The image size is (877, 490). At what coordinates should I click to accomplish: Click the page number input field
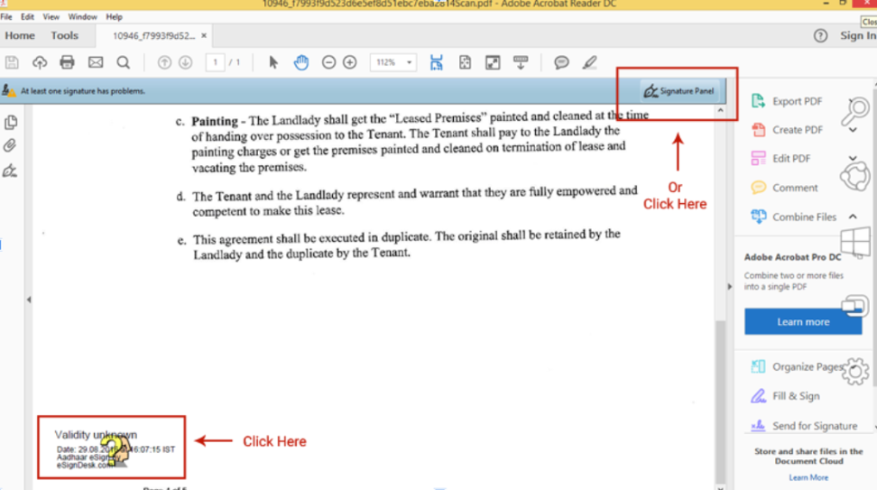[x=215, y=62]
